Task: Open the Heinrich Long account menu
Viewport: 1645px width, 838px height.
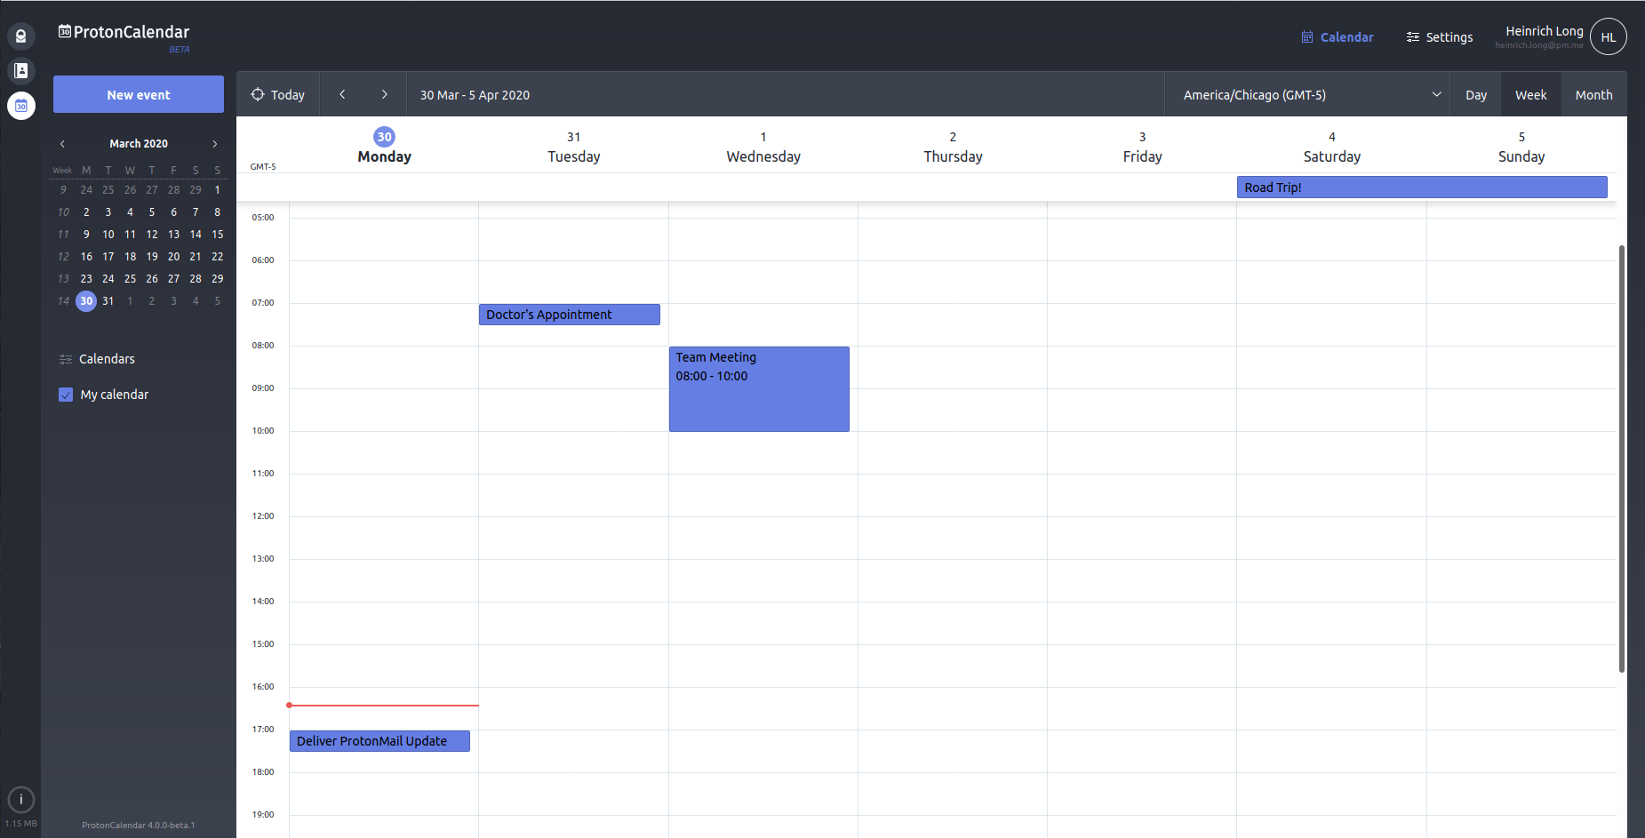Action: [1543, 36]
